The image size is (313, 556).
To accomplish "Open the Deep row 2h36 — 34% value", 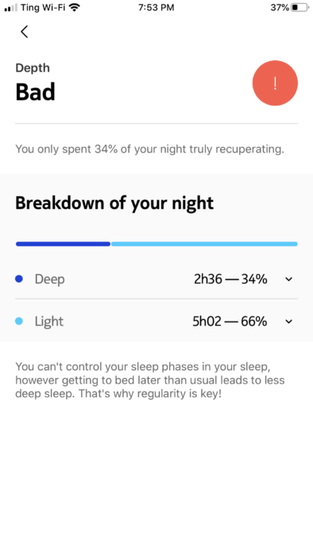I will tap(230, 280).
